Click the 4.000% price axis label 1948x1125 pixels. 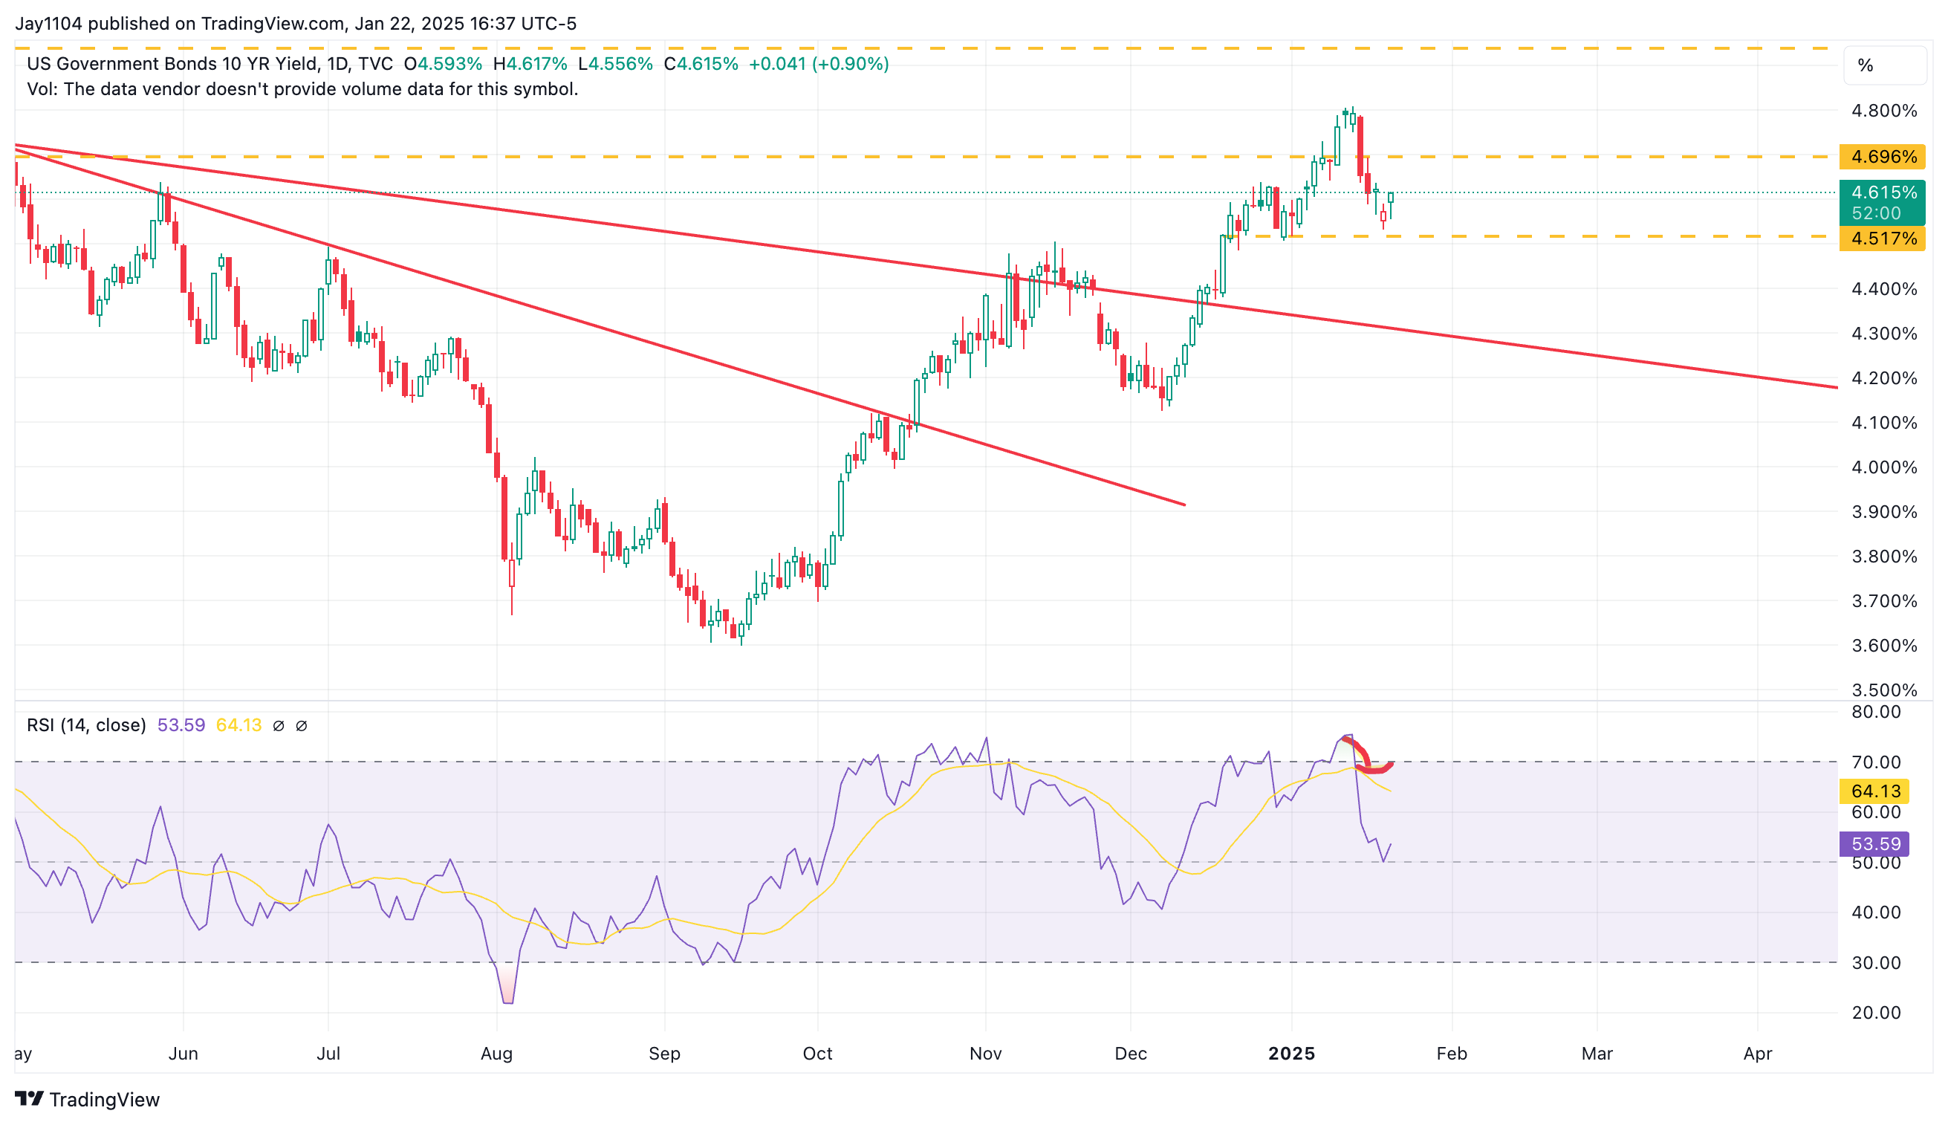pyautogui.click(x=1884, y=467)
